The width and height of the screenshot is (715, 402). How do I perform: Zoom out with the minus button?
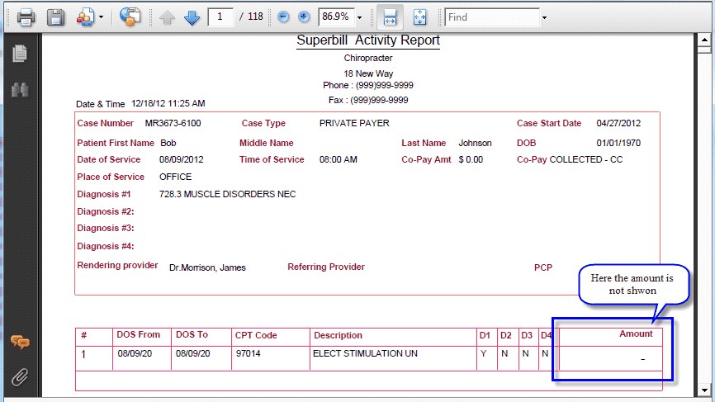(x=283, y=17)
